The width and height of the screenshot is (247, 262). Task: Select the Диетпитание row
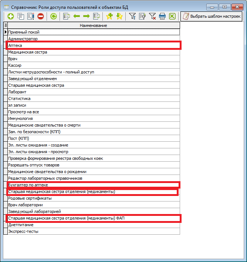(x=93, y=225)
